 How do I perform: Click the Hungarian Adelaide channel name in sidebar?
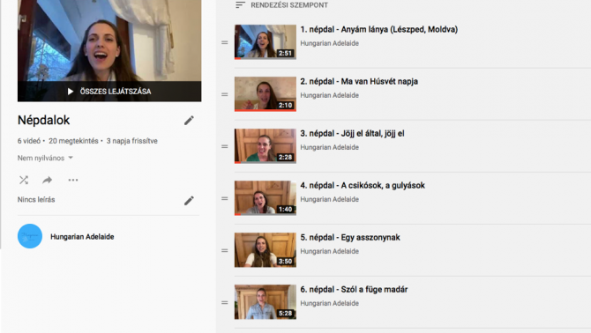82,237
